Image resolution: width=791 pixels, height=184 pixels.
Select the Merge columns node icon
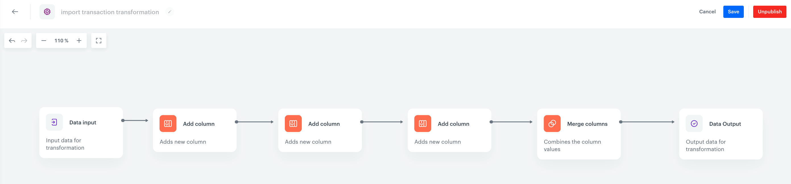552,124
